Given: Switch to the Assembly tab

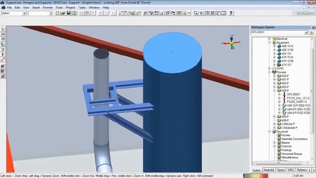Looking at the screenshot, I should [269, 170].
